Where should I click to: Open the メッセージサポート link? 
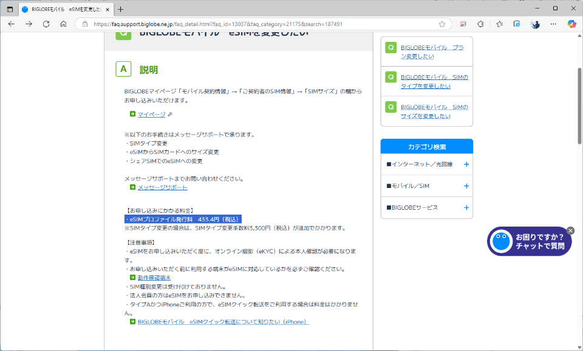pyautogui.click(x=163, y=187)
